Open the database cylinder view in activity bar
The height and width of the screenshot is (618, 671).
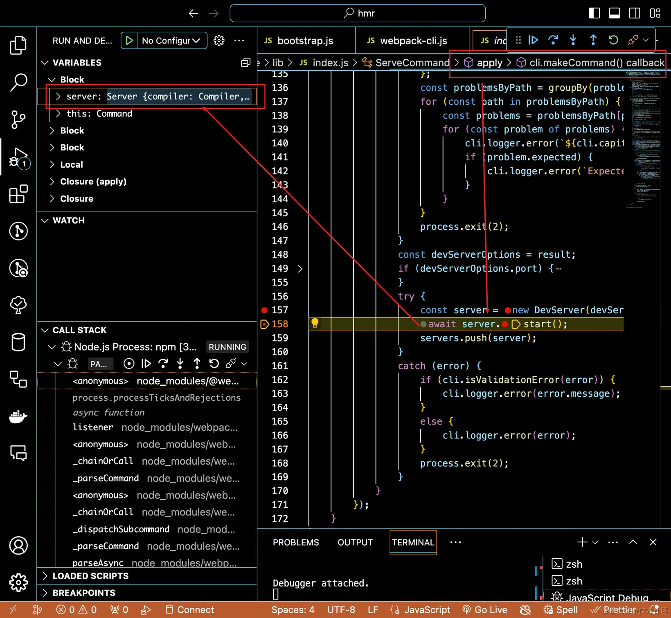pos(18,342)
